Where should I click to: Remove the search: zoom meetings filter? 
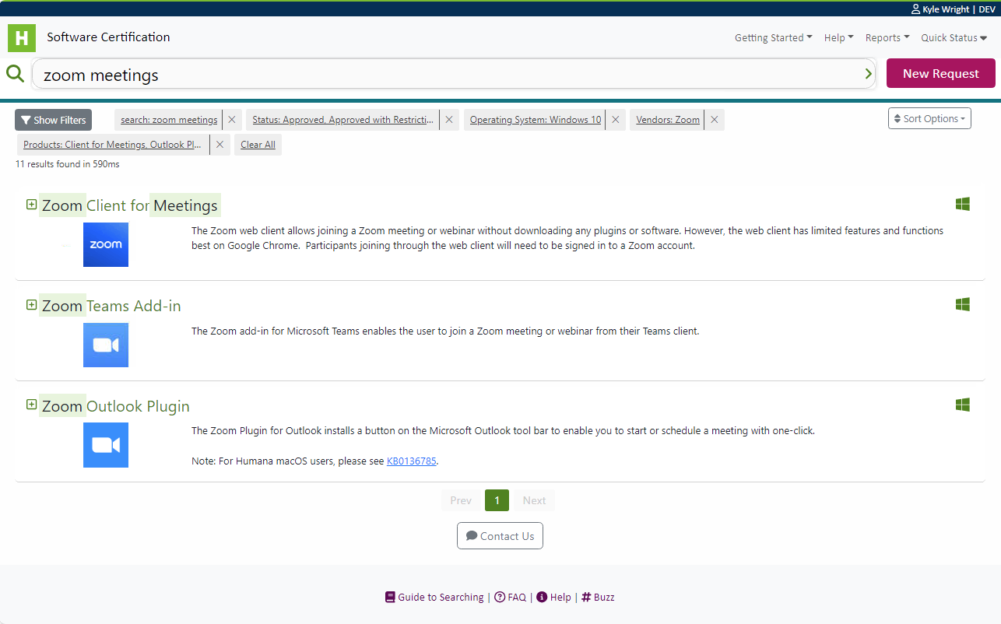tap(232, 120)
